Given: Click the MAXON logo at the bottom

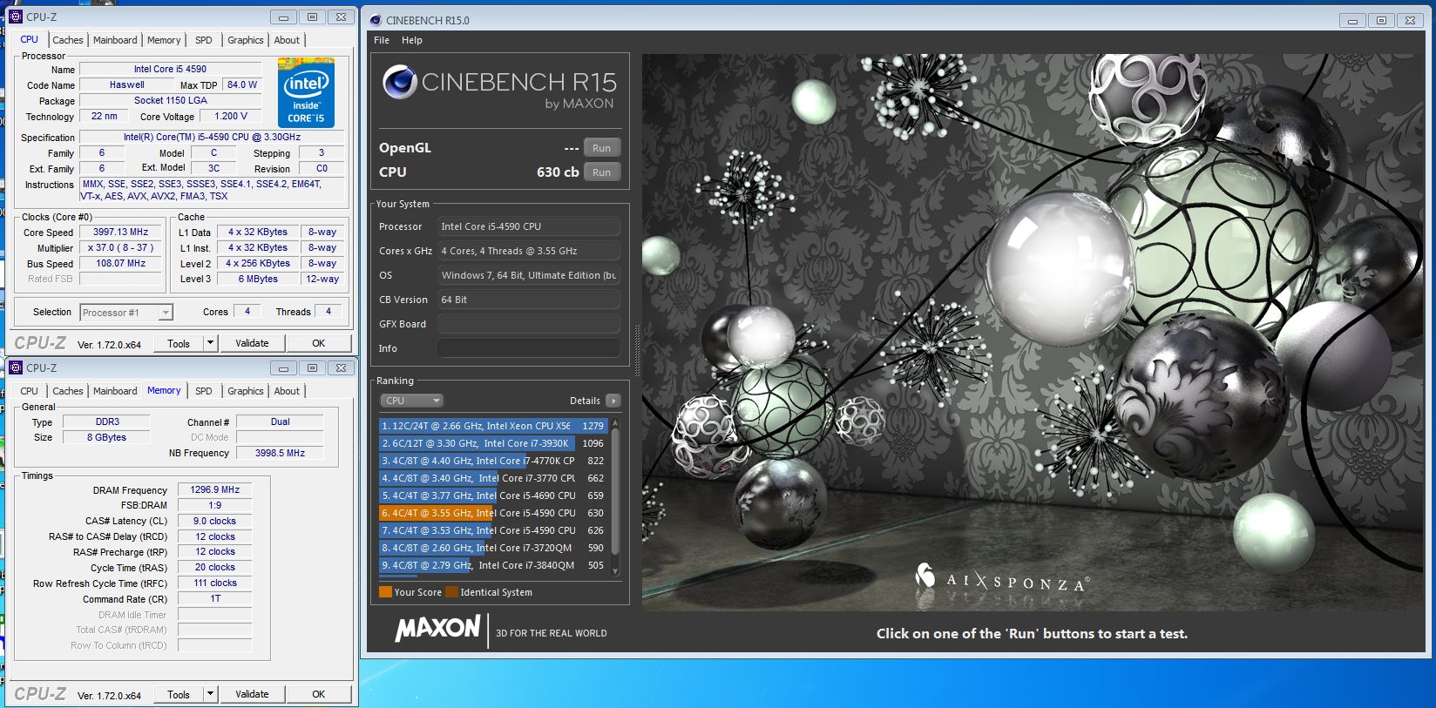Looking at the screenshot, I should point(437,629).
